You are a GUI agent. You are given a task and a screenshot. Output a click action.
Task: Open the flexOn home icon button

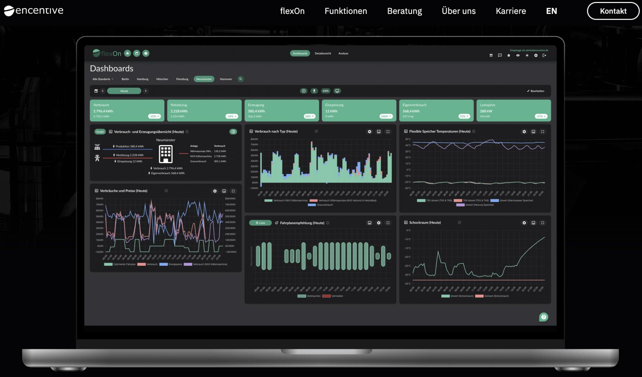tap(127, 53)
